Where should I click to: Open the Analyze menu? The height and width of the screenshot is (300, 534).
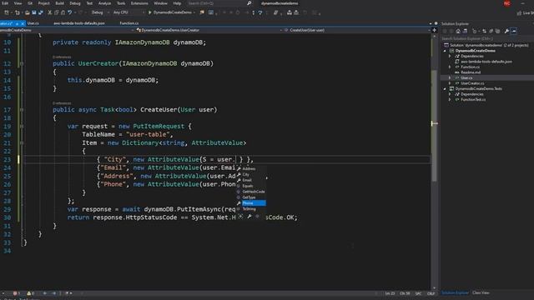pos(104,3)
